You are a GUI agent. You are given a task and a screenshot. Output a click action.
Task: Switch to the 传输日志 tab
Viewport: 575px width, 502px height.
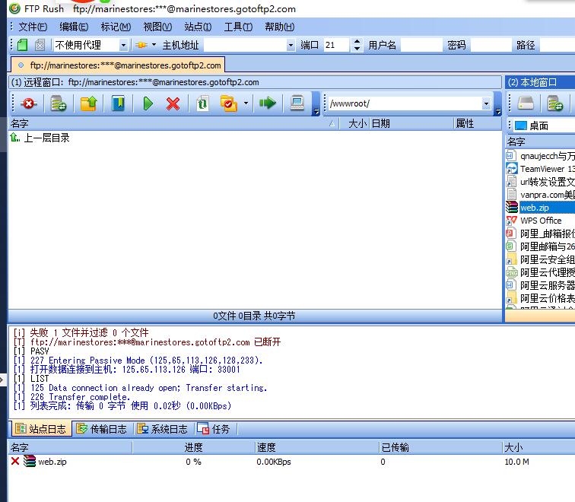103,429
